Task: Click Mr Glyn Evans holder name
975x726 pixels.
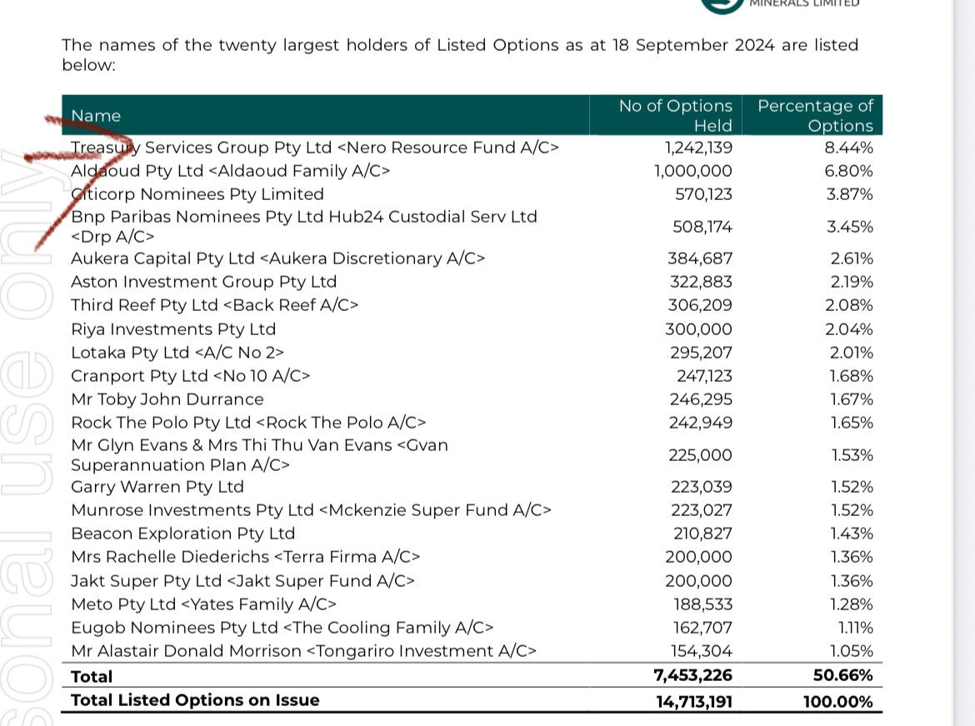Action: [259, 455]
